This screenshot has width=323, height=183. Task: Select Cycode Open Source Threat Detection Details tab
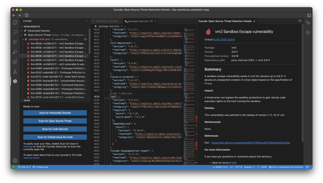(225, 21)
